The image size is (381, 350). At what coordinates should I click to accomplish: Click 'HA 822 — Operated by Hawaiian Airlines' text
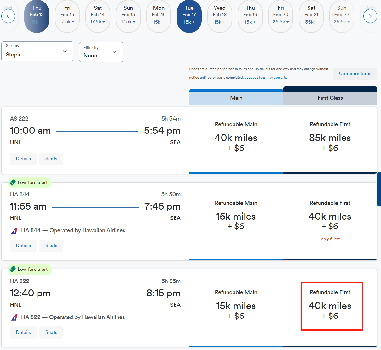[x=73, y=317]
